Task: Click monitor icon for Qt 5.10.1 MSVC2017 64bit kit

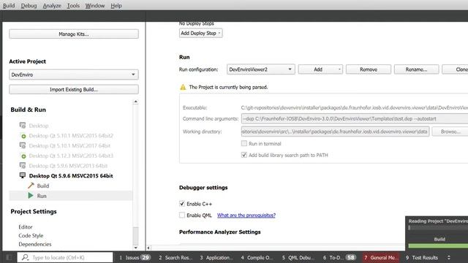Action: coord(23,145)
